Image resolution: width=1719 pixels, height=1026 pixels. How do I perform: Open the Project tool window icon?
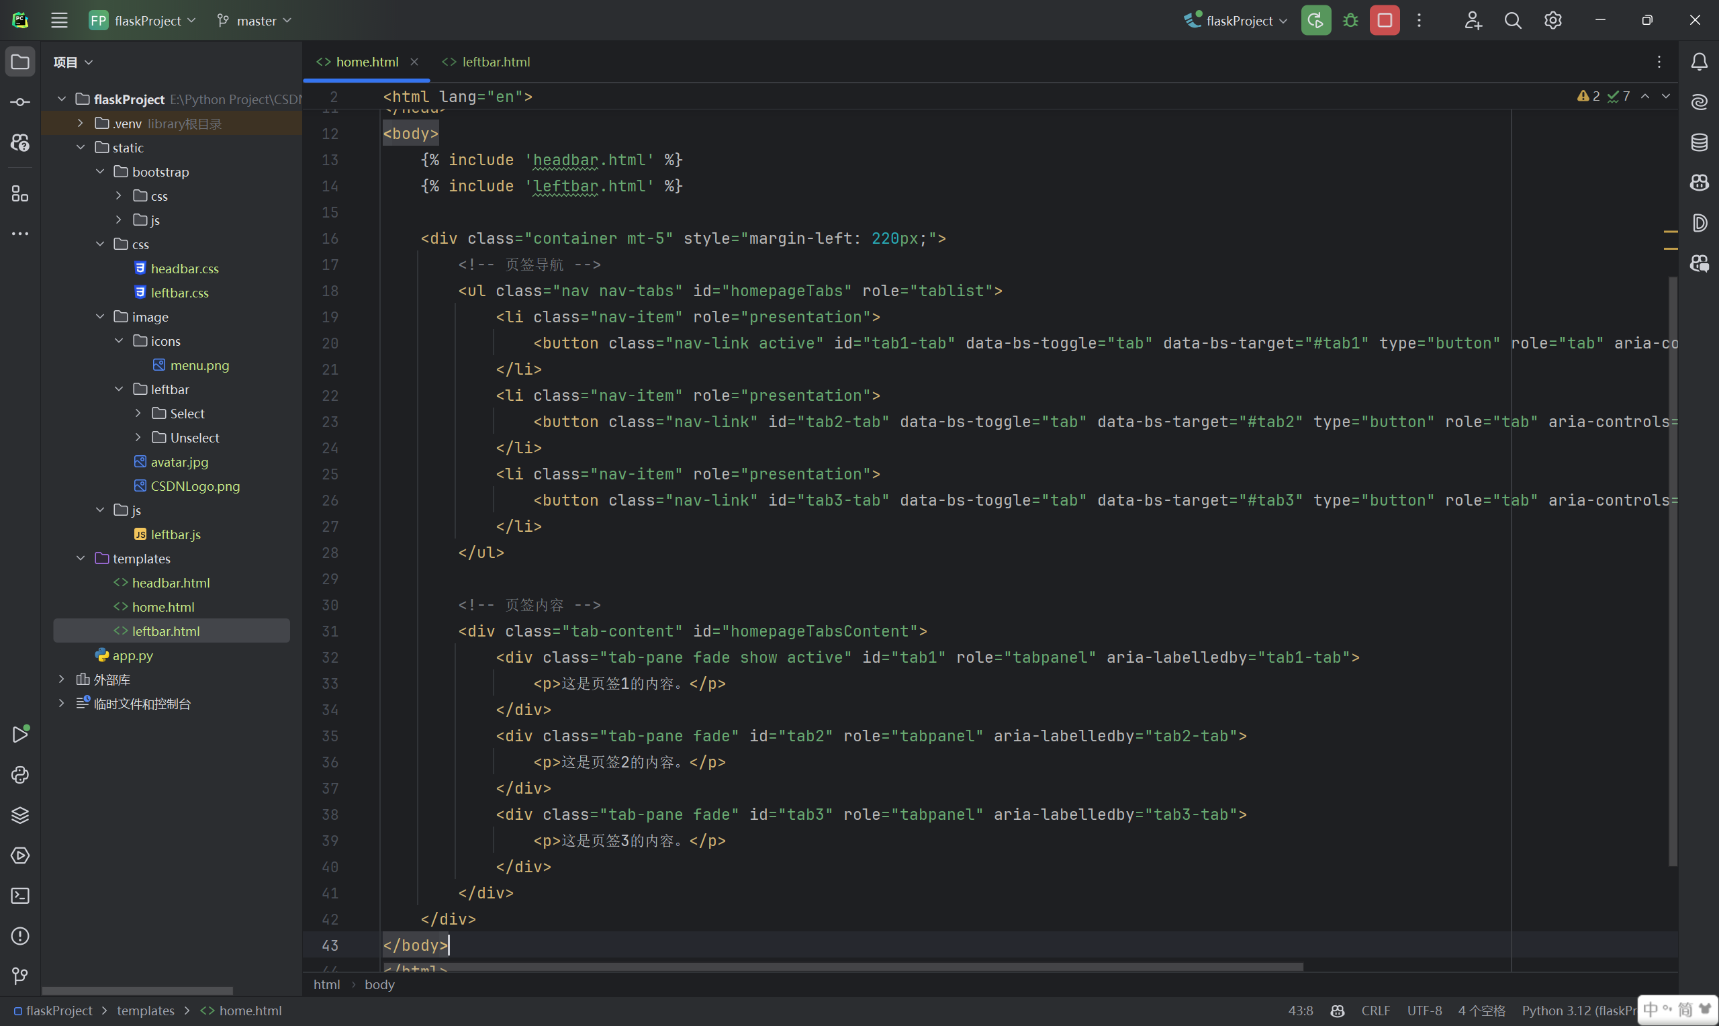pos(20,62)
